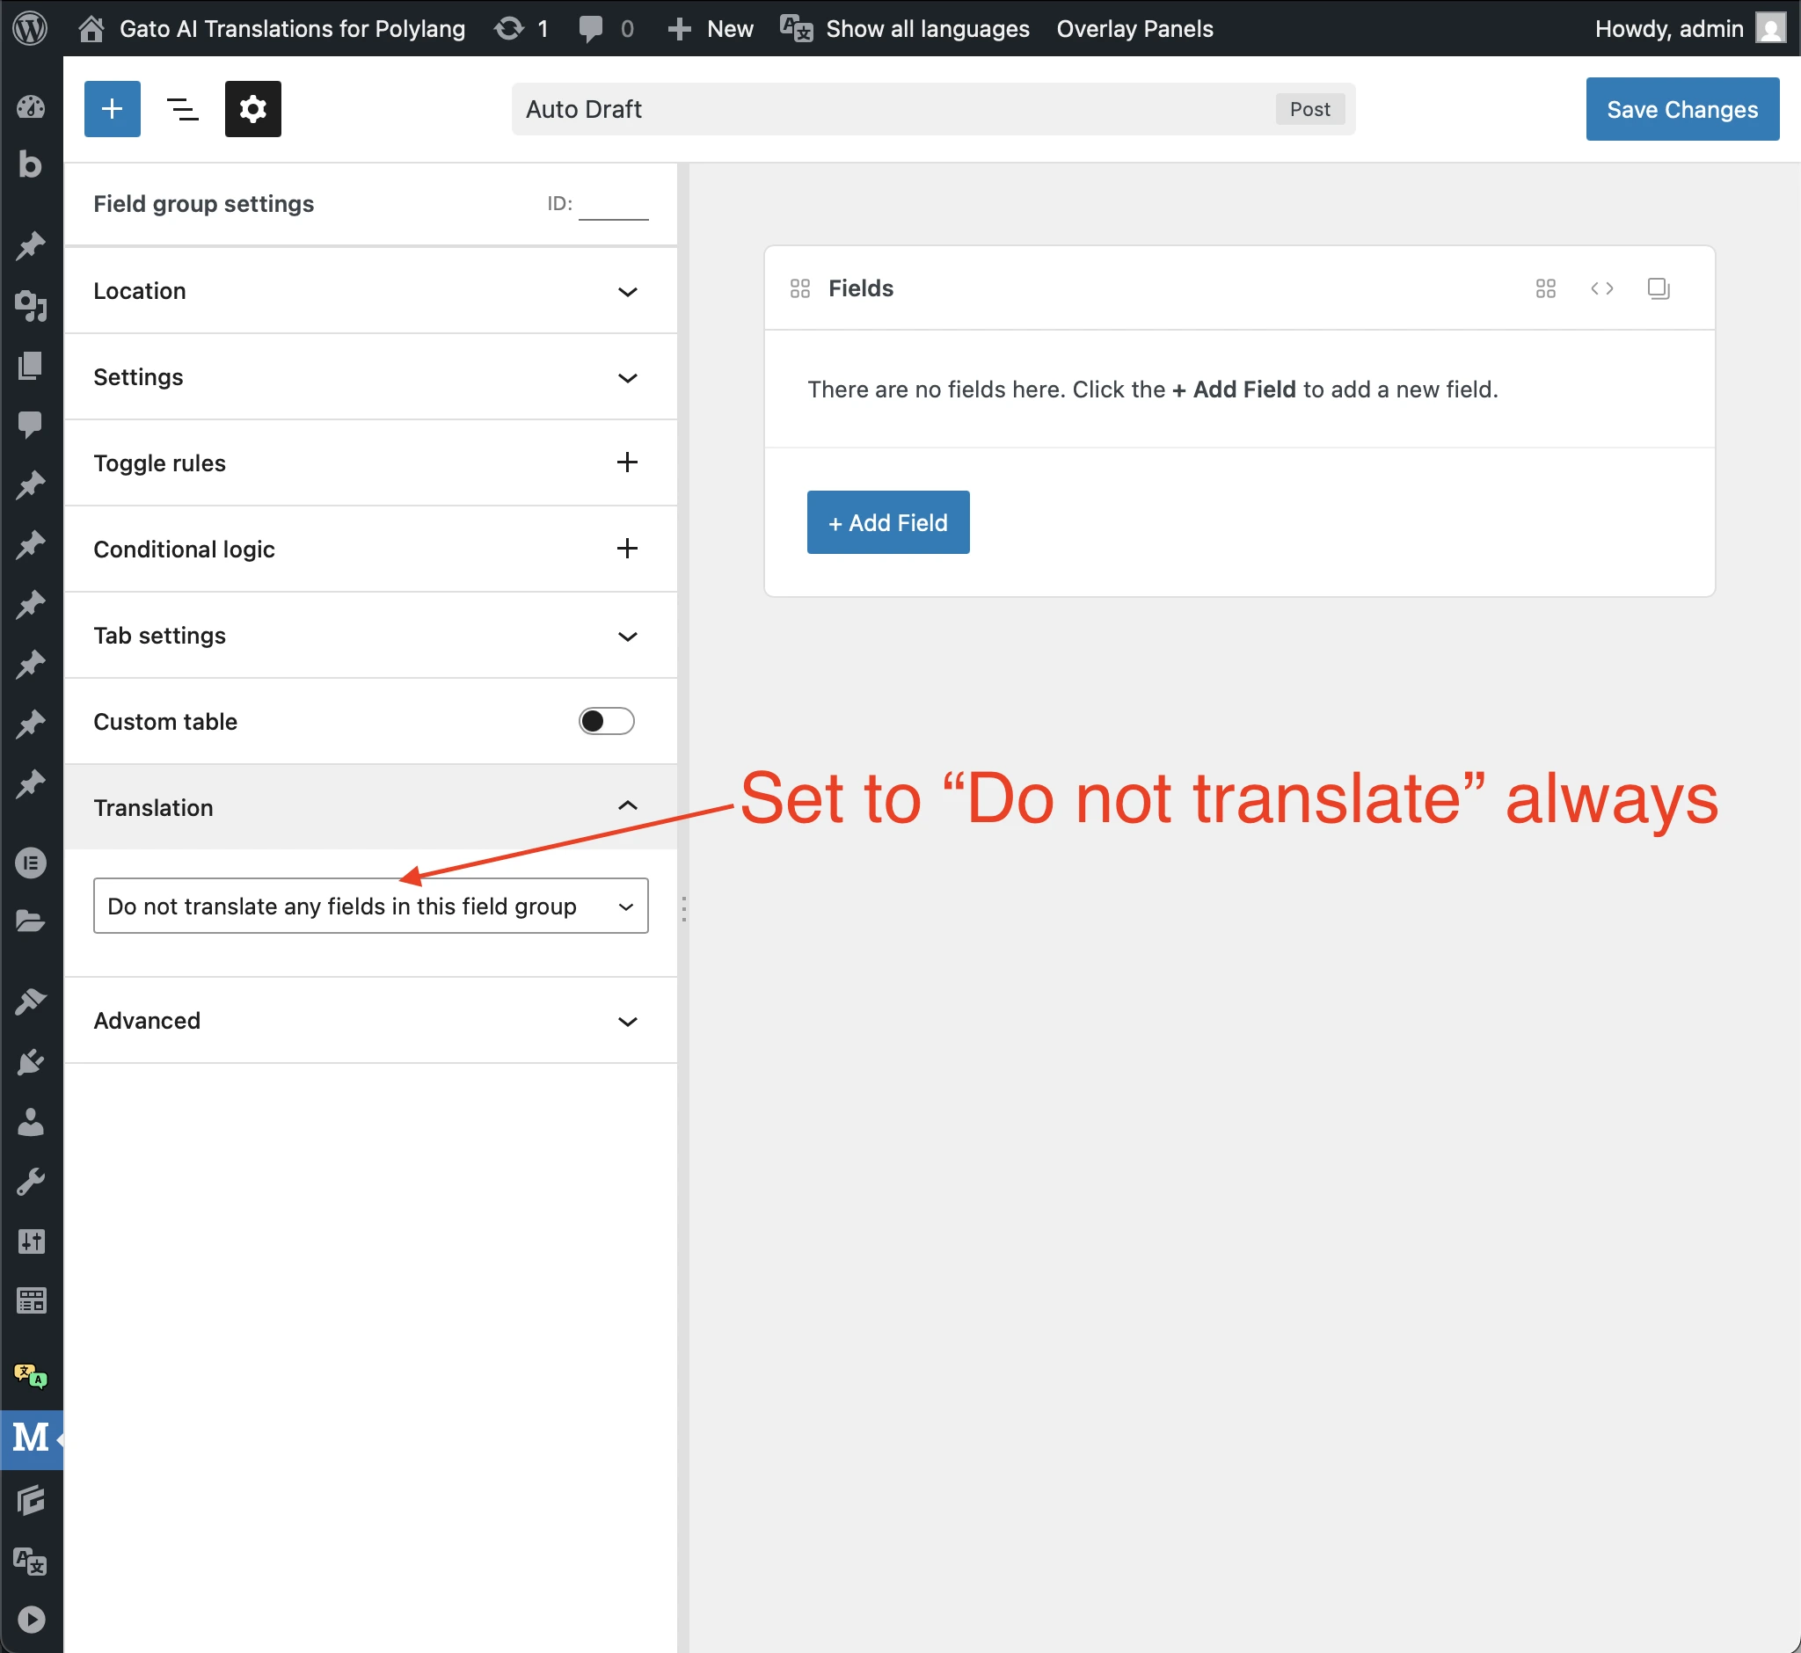
Task: Open the code view icon in Fields panel
Action: point(1601,288)
